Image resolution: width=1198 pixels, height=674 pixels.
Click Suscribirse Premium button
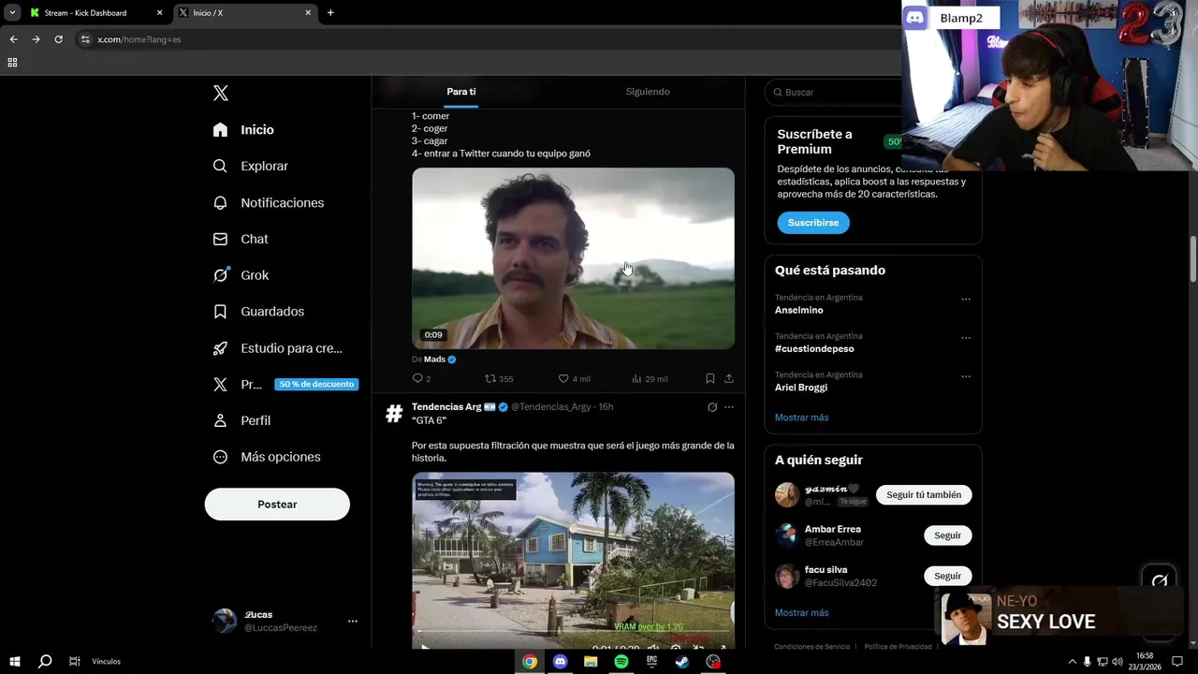pyautogui.click(x=813, y=223)
